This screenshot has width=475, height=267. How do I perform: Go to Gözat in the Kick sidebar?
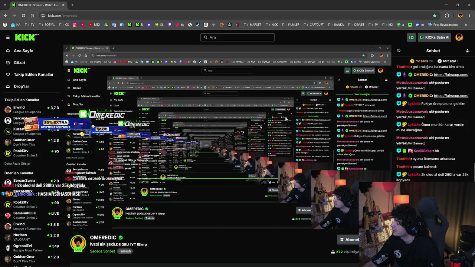click(19, 63)
